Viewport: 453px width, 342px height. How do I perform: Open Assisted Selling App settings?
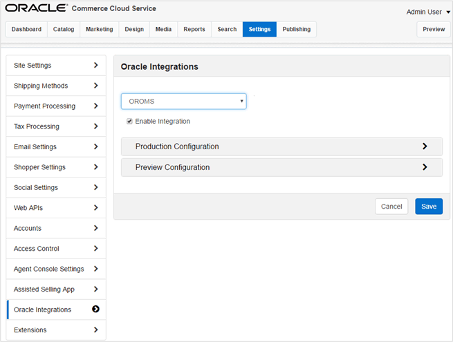pos(56,289)
